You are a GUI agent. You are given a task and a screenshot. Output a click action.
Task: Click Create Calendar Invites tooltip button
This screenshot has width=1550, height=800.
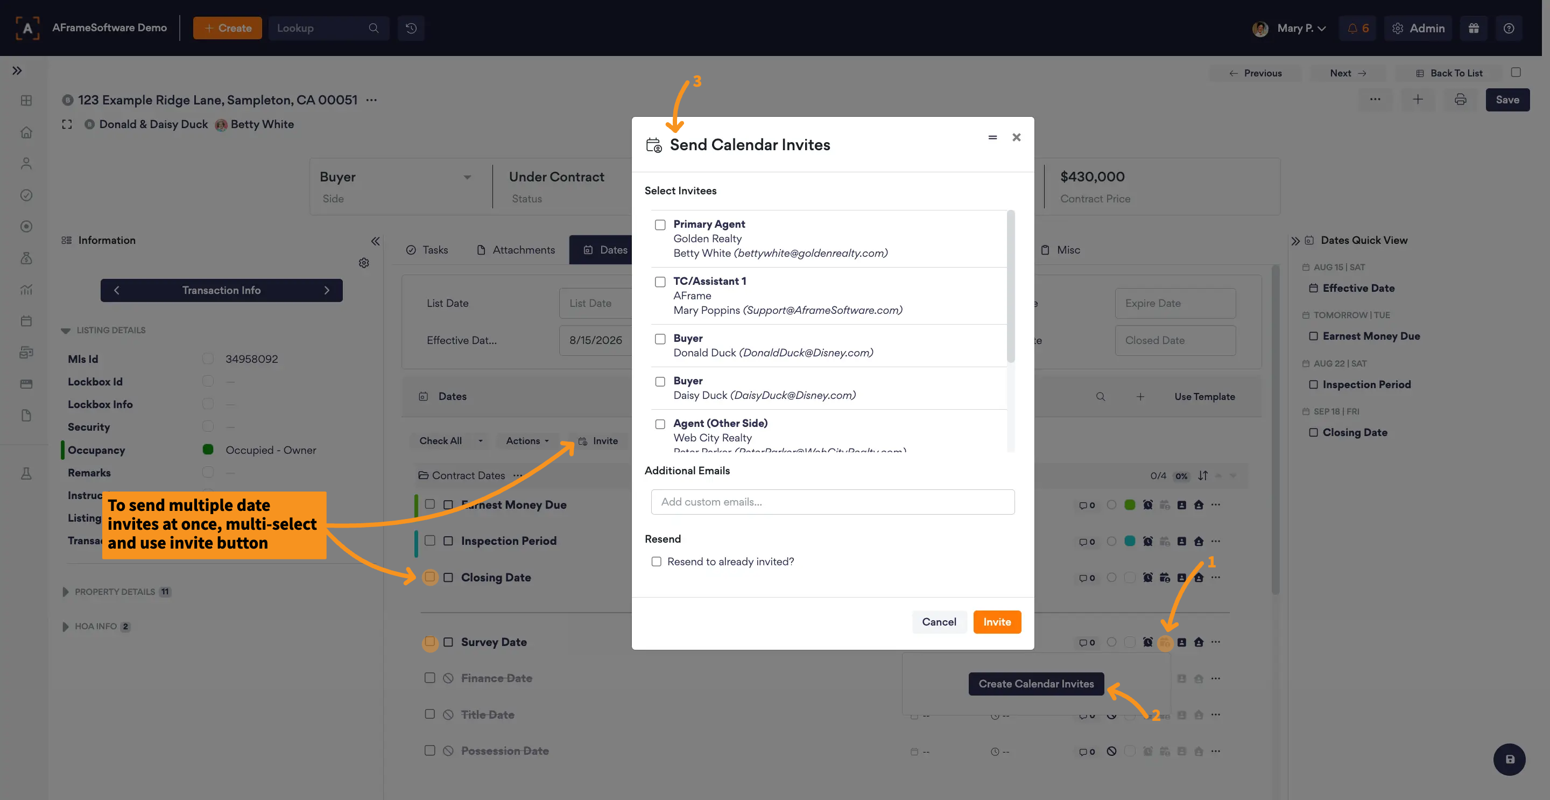point(1036,684)
